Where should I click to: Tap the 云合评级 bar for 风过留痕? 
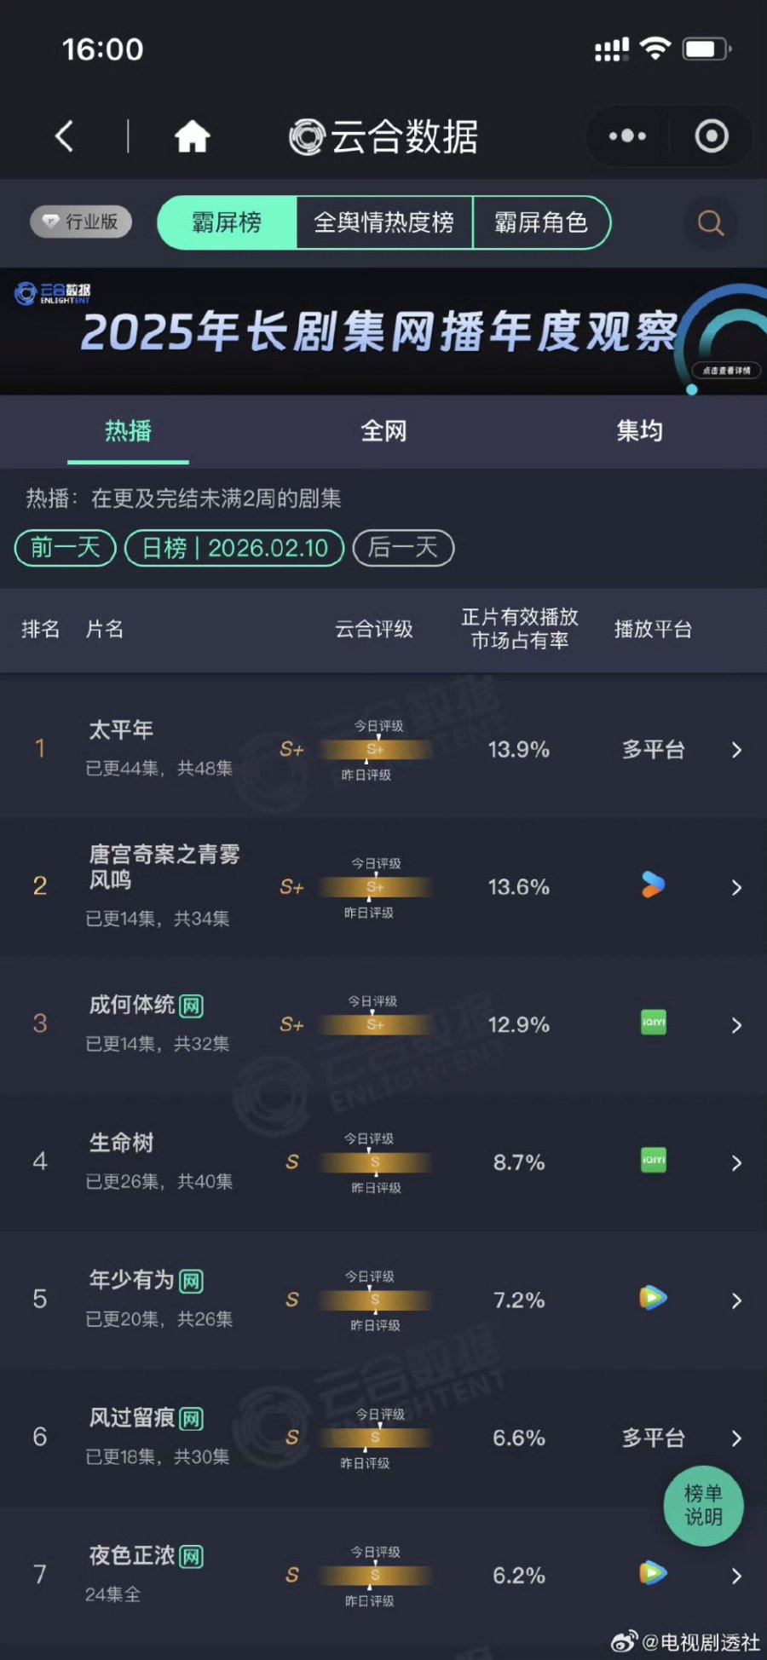[375, 1438]
